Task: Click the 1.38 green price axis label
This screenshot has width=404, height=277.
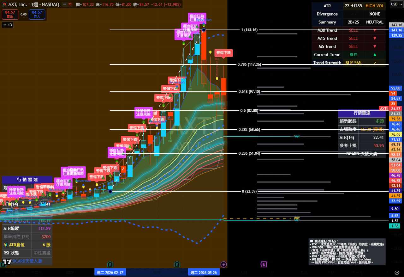Action: 395,226
